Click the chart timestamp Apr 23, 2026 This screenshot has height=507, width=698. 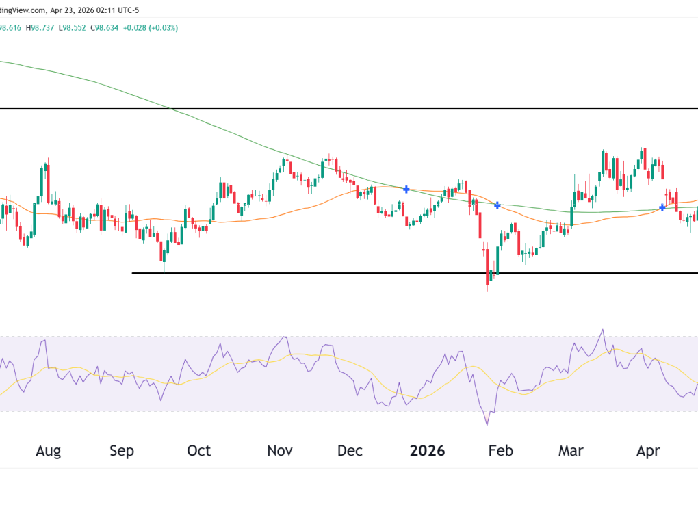(x=75, y=10)
